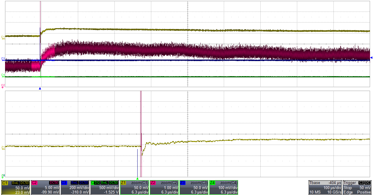This screenshot has height=195, width=373.
Task: Click the 10 GS/s sample rate value
Action: pos(334,192)
